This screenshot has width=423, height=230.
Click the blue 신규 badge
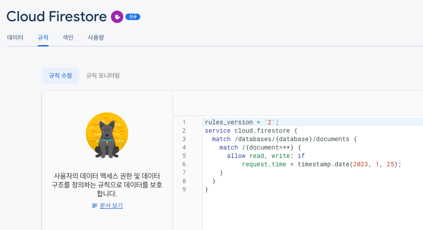[133, 17]
